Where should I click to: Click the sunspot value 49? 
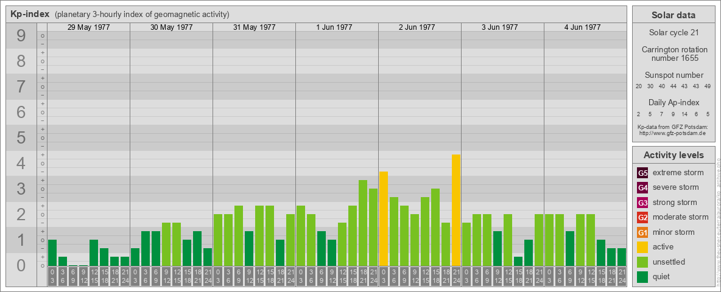(708, 86)
